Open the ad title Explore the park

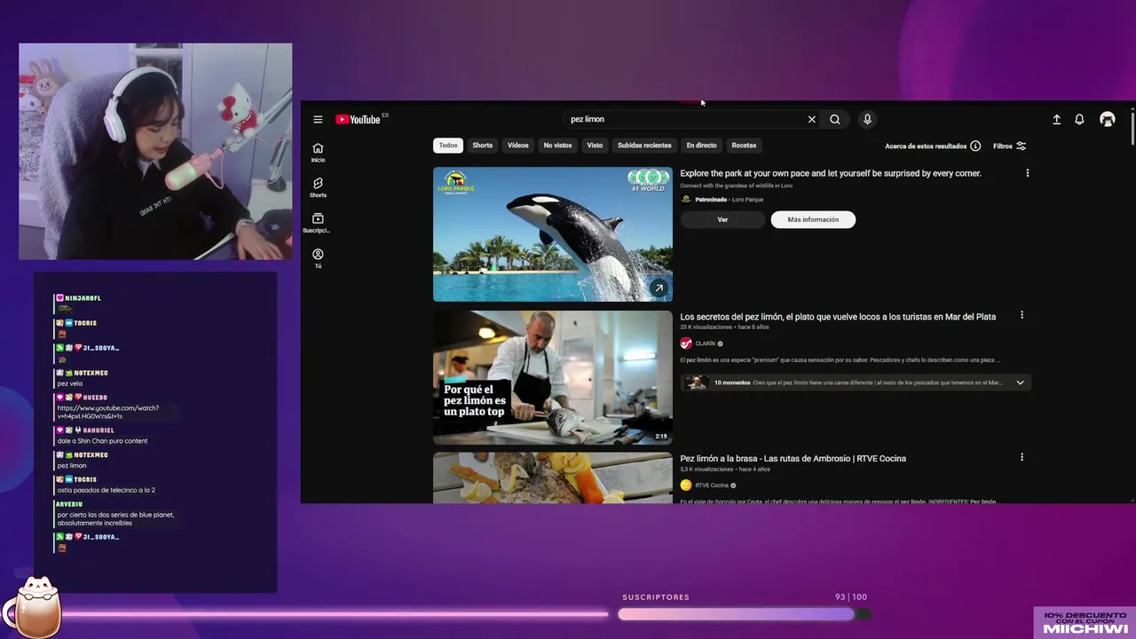(x=830, y=173)
